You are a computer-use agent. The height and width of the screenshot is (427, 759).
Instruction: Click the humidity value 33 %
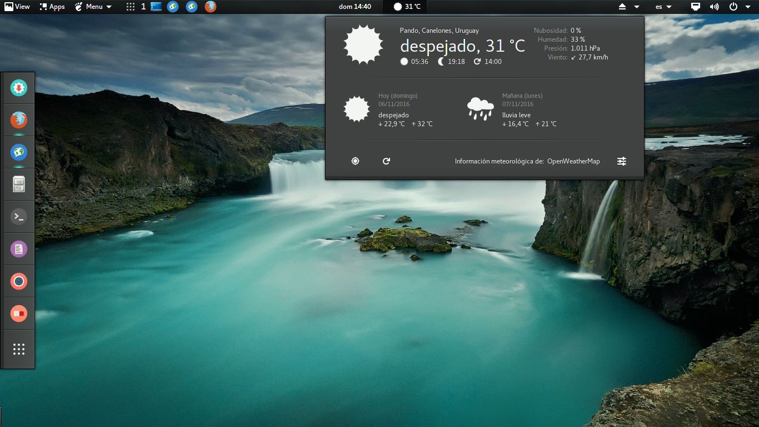578,39
